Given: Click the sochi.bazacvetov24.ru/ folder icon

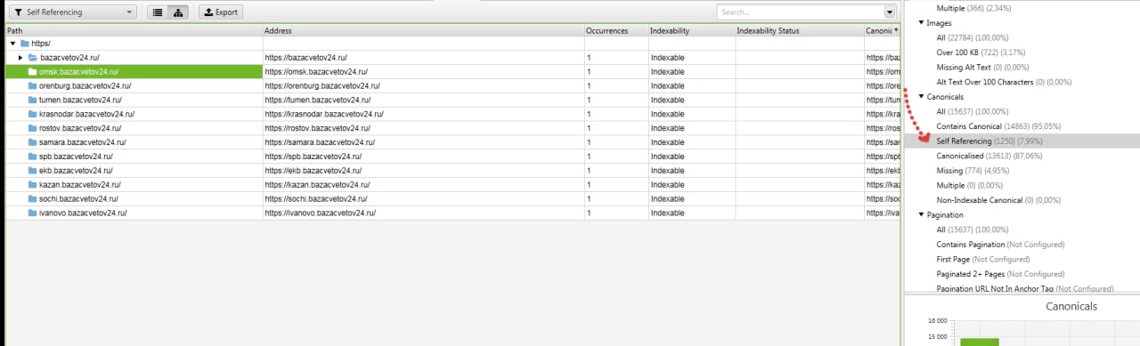Looking at the screenshot, I should coord(33,199).
